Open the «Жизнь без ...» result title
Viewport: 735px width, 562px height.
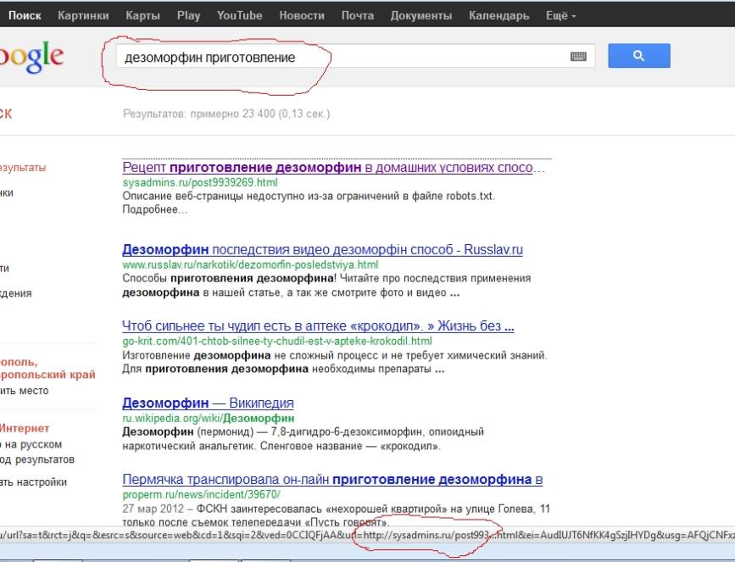pos(318,326)
